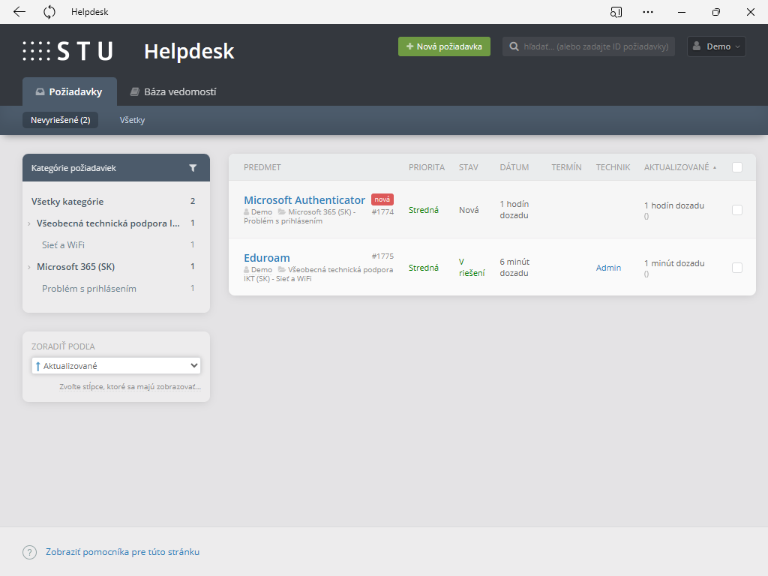Open the Aktualizované sort dropdown

coord(116,366)
